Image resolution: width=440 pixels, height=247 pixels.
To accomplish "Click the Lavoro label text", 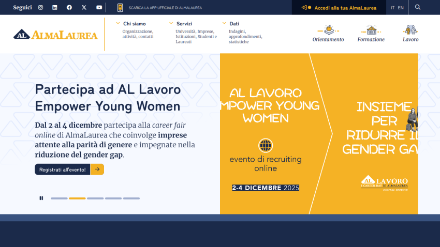I will (410, 39).
